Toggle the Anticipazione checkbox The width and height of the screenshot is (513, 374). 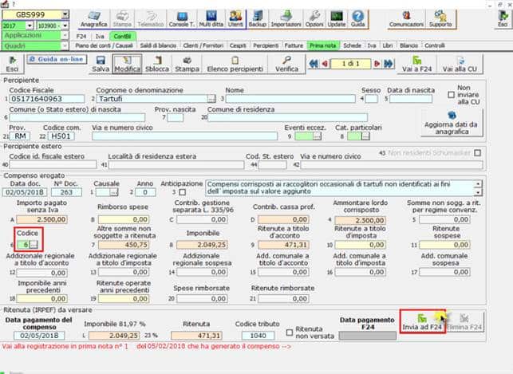tap(183, 192)
